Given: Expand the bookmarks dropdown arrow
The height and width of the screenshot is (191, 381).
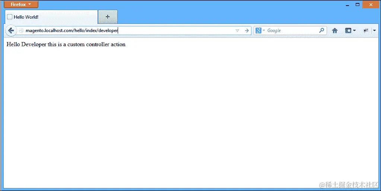Looking at the screenshot, I should point(354,31).
